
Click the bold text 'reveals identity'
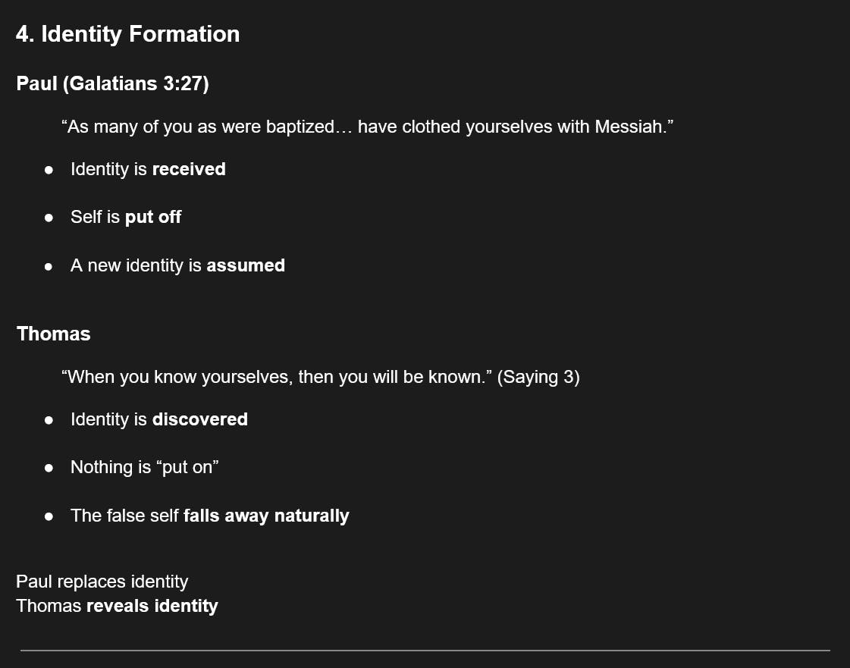(152, 606)
